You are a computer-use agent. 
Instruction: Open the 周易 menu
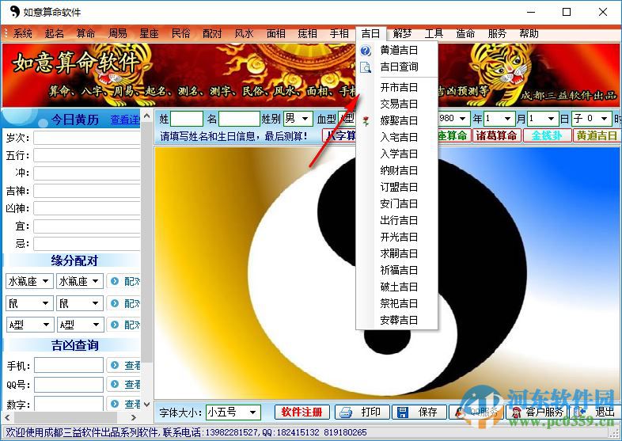click(x=118, y=33)
